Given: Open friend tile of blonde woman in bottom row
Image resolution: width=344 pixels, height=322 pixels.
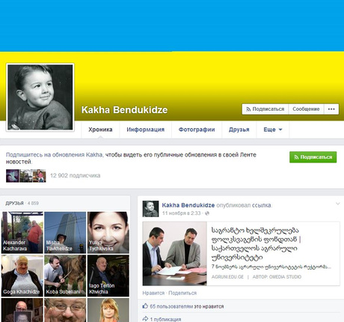Looking at the screenshot, I should click(x=108, y=310).
